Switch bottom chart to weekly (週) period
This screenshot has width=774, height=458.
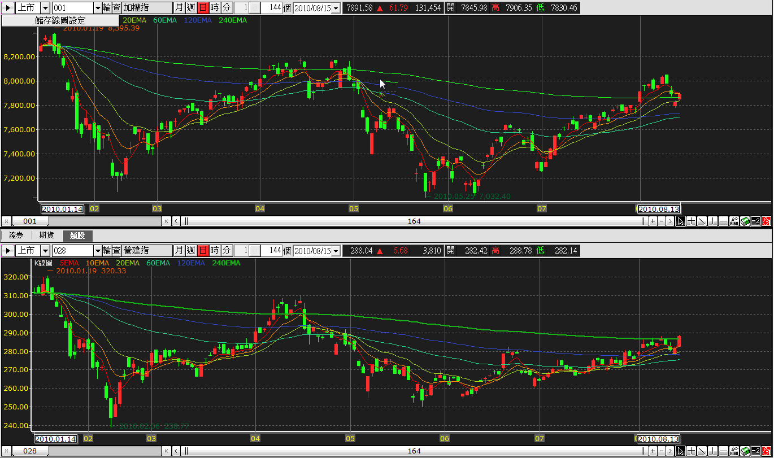(190, 250)
